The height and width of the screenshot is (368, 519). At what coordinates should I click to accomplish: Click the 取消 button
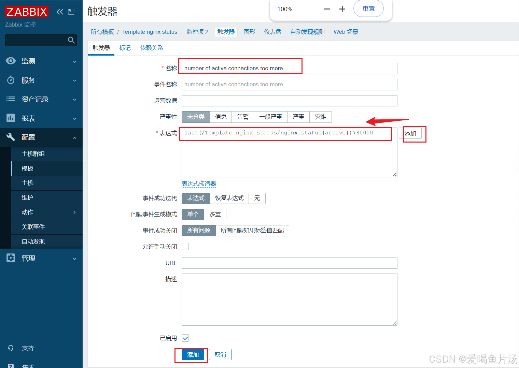click(220, 355)
